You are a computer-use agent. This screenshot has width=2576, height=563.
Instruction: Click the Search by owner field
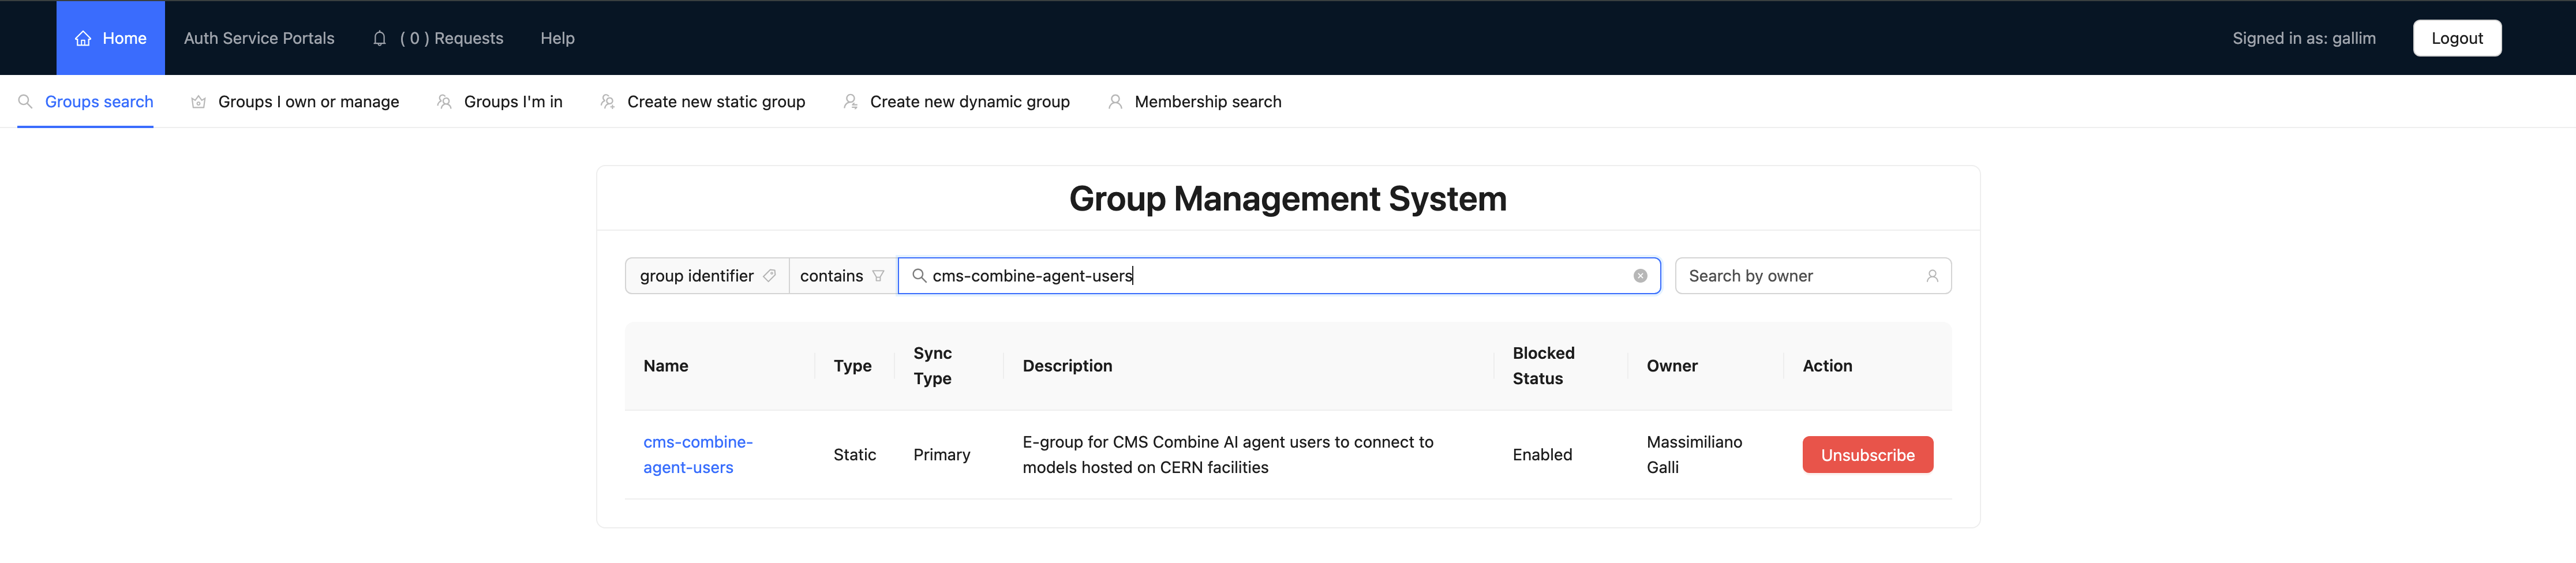[1813, 276]
